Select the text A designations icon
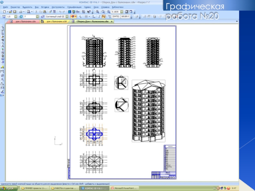Screen dimensions: 255x191 pyautogui.click(x=3, y=46)
